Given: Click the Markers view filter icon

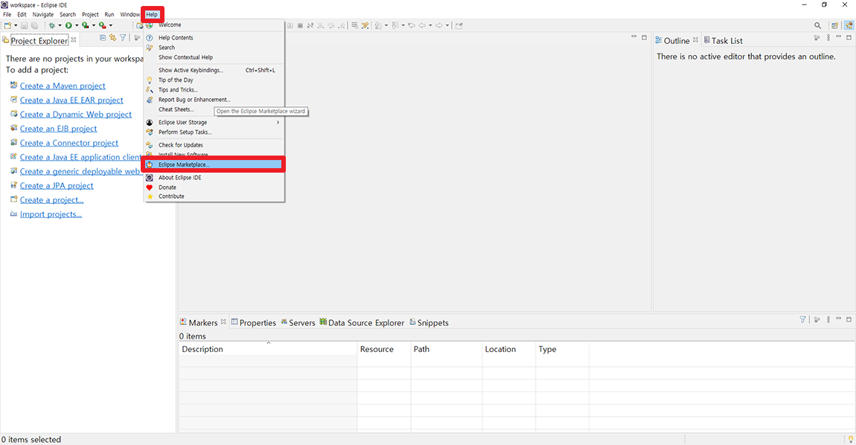Looking at the screenshot, I should (802, 319).
